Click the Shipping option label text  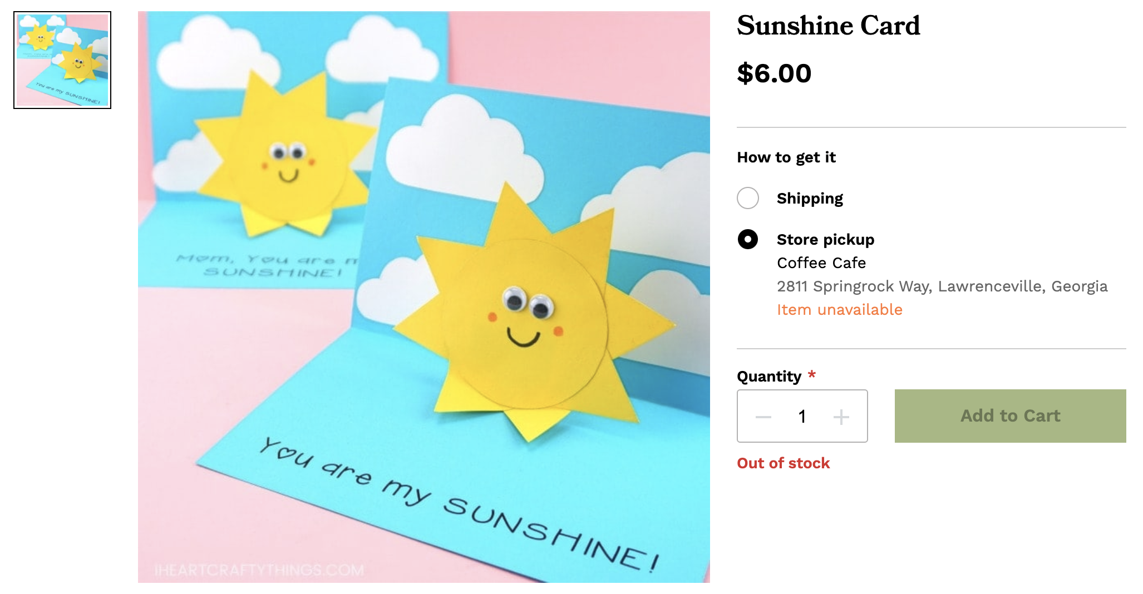810,199
